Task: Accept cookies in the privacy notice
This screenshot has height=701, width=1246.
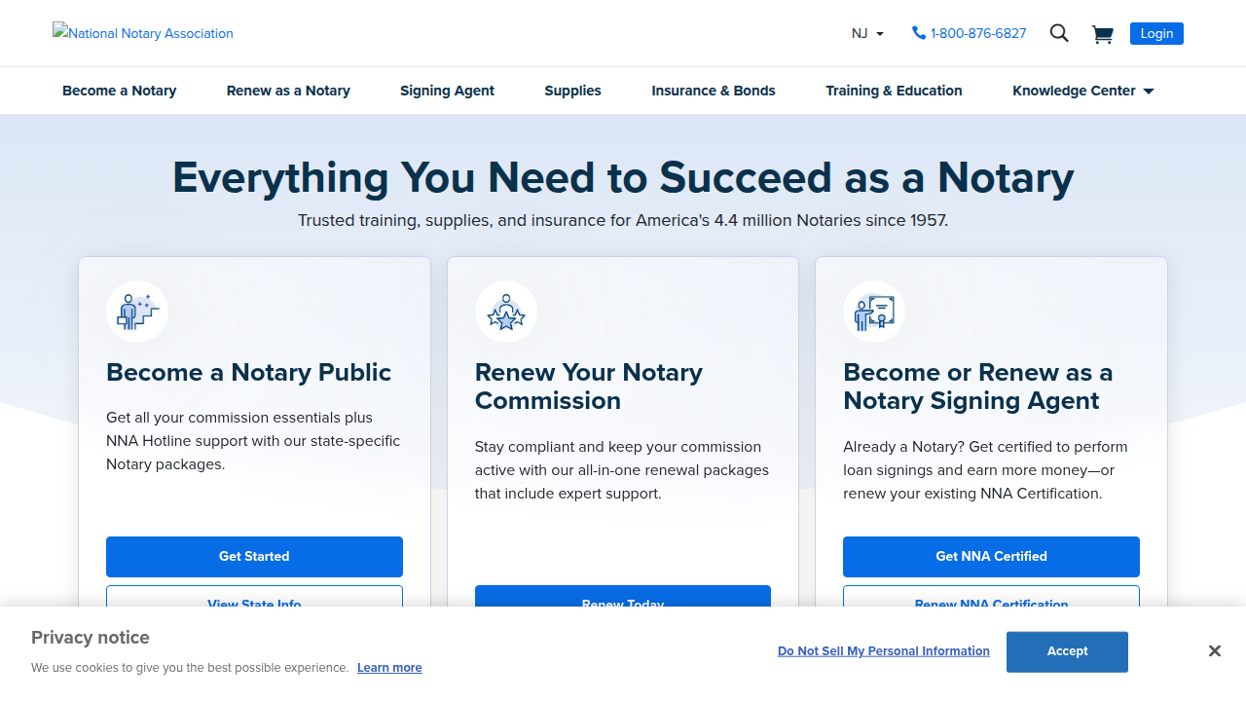Action: [x=1067, y=651]
